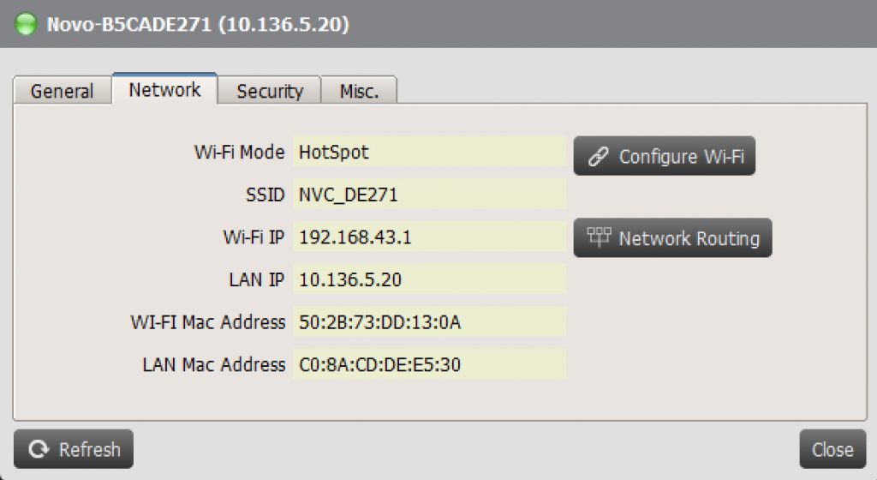Image resolution: width=877 pixels, height=480 pixels.
Task: Click the Wi-Fi IP field 192.168.43.1
Action: coord(430,237)
